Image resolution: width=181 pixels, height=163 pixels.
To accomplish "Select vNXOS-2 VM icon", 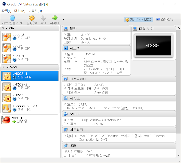I will click(7, 87).
